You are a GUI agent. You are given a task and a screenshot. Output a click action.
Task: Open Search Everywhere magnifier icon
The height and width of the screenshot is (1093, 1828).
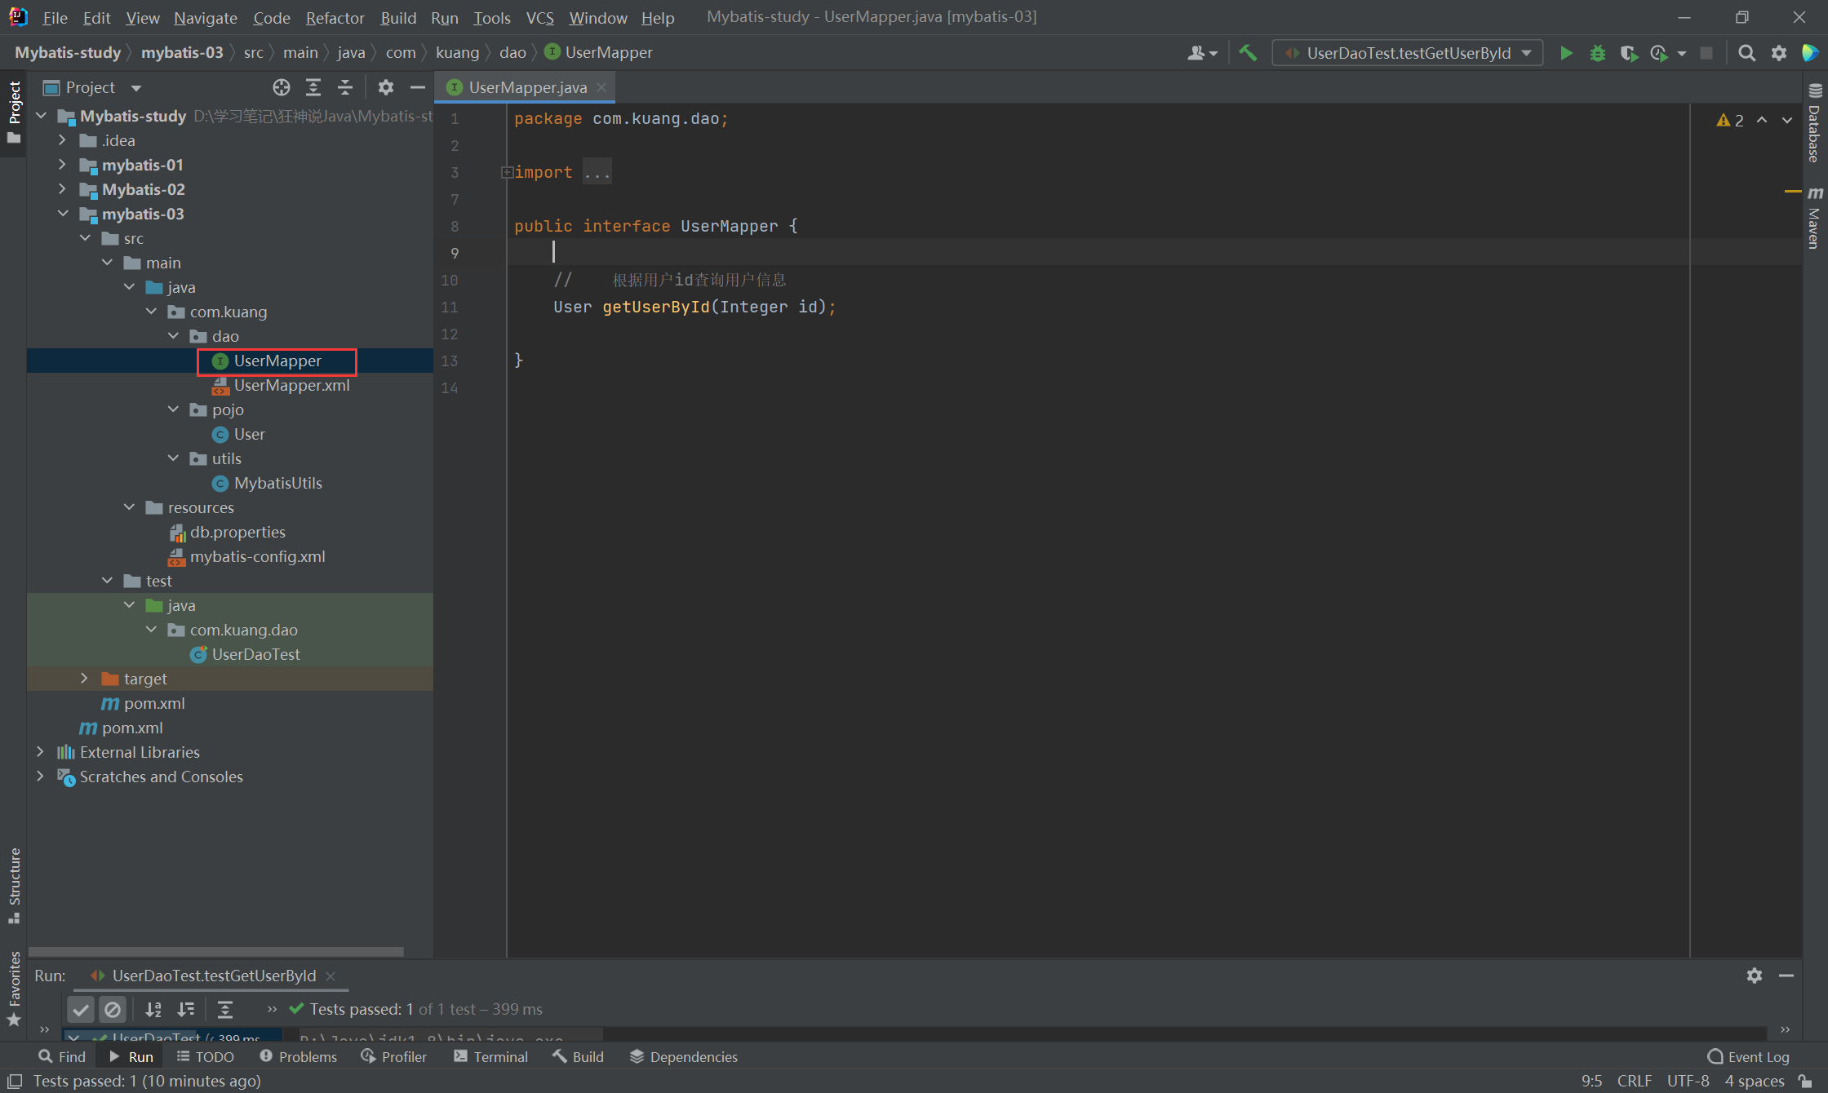point(1746,53)
